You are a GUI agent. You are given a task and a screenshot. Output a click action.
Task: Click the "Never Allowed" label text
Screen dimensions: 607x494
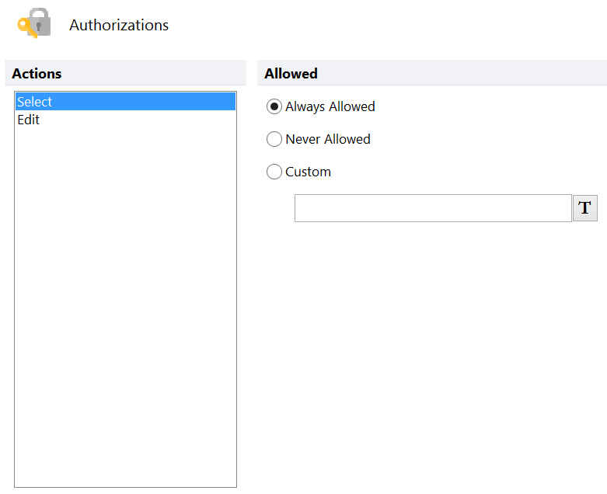pyautogui.click(x=327, y=139)
